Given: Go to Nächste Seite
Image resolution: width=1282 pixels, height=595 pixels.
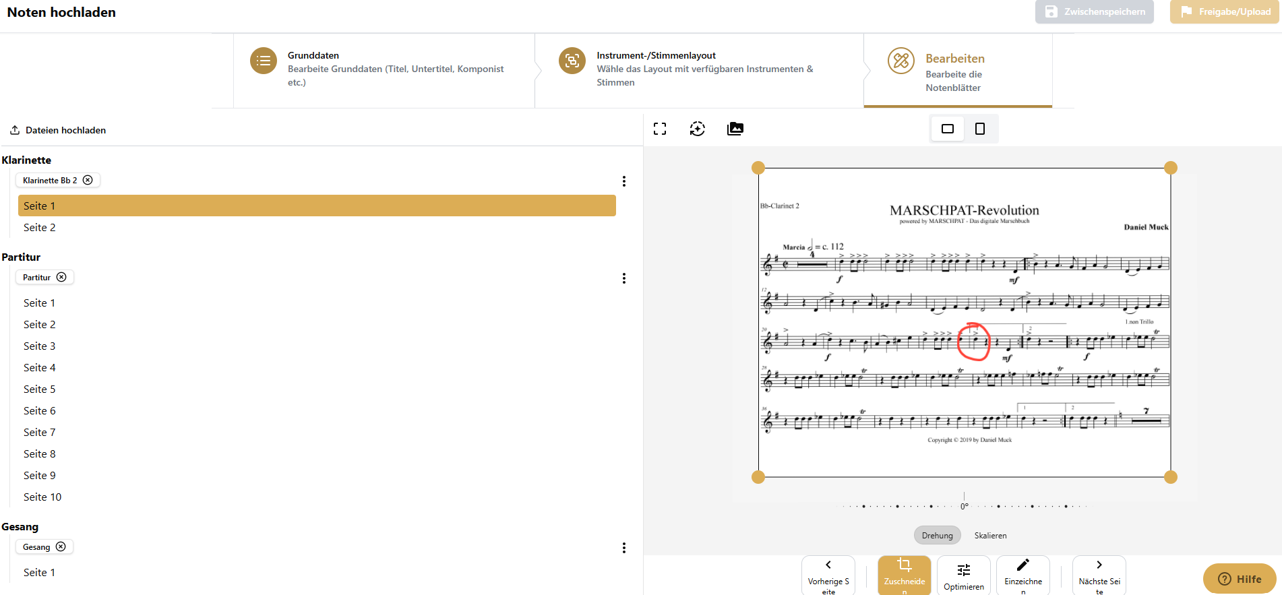Looking at the screenshot, I should click(x=1099, y=575).
